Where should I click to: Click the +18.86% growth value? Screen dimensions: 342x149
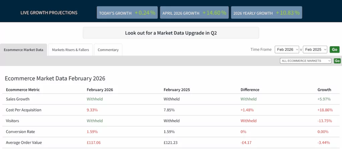click(x=325, y=110)
